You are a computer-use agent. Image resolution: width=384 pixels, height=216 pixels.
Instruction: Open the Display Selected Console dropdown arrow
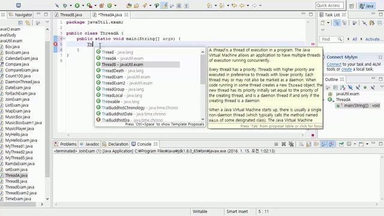click(x=355, y=144)
